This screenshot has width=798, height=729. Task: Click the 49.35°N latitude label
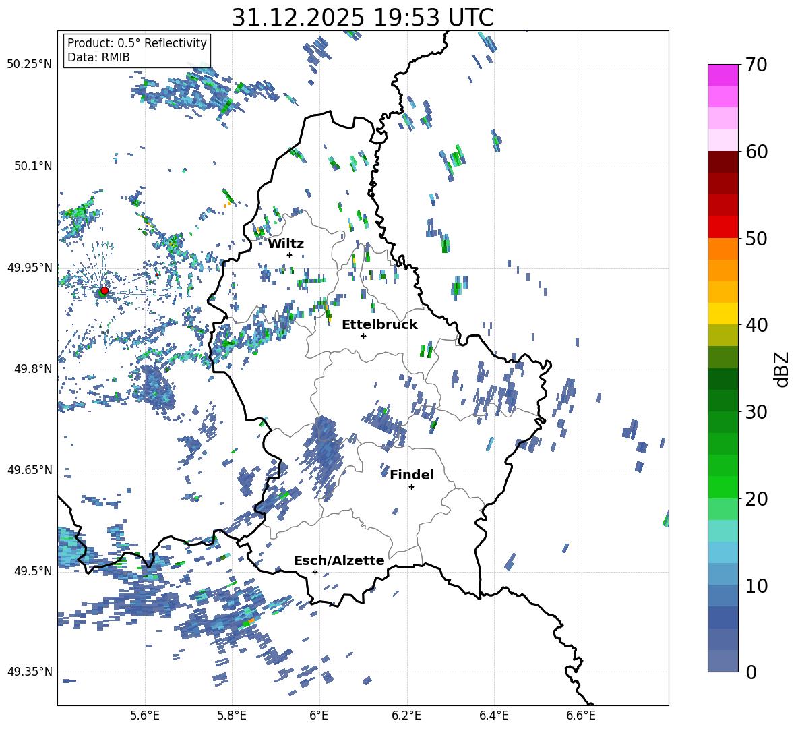[x=30, y=672]
